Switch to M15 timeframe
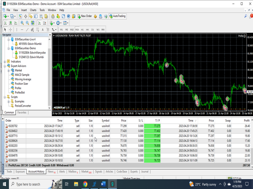The height and width of the screenshot is (189, 253). (x=72, y=30)
